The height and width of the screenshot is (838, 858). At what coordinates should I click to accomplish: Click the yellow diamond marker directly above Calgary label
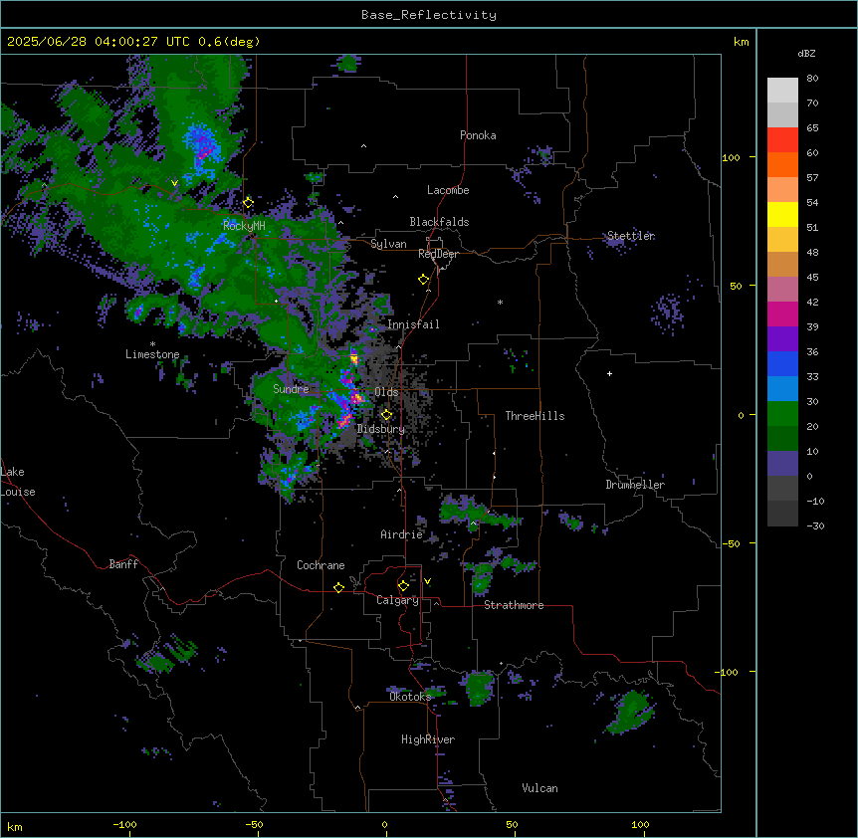(403, 586)
